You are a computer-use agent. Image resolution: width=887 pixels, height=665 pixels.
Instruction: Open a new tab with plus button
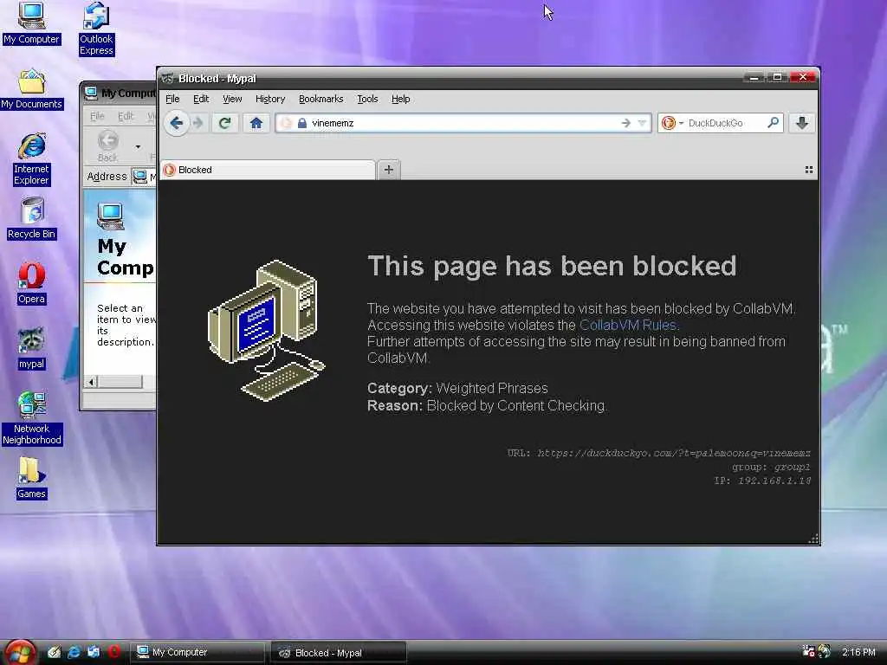(389, 170)
